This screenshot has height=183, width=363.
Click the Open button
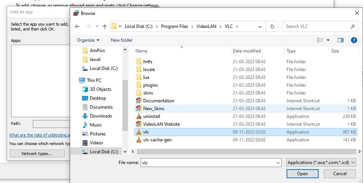302,174
